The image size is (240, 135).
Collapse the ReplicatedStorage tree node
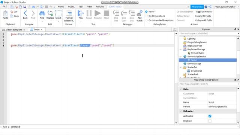click(x=181, y=49)
